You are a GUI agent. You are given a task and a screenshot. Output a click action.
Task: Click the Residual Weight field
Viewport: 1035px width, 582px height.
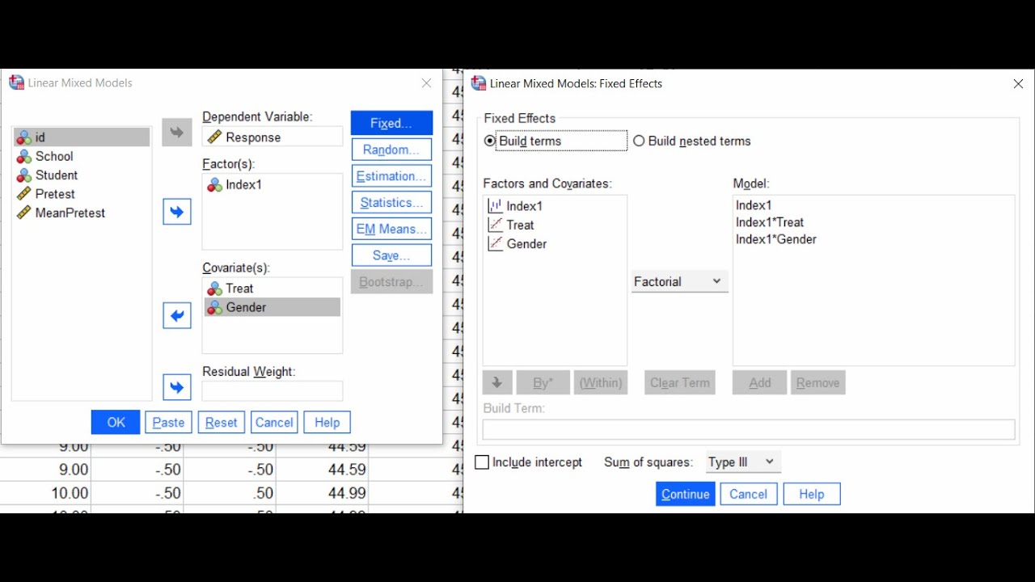[x=272, y=390]
